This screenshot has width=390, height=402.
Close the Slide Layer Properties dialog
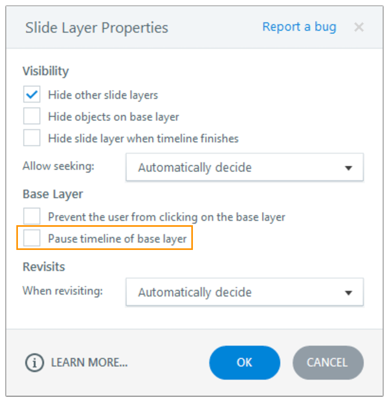(x=359, y=27)
